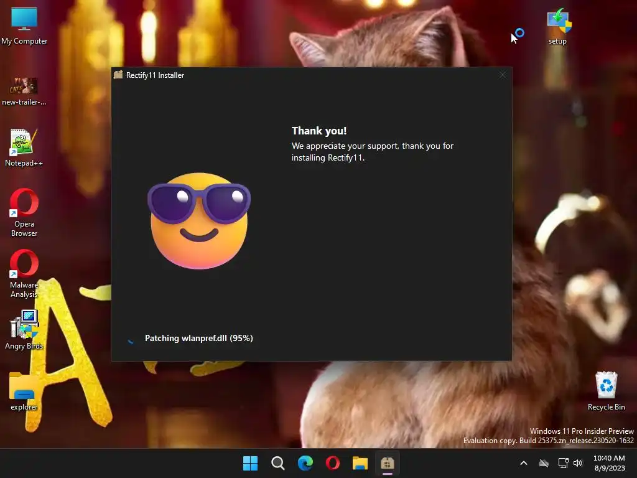Viewport: 637px width, 478px height.
Task: Select the Opera Browser desktop shortcut
Action: click(x=24, y=212)
